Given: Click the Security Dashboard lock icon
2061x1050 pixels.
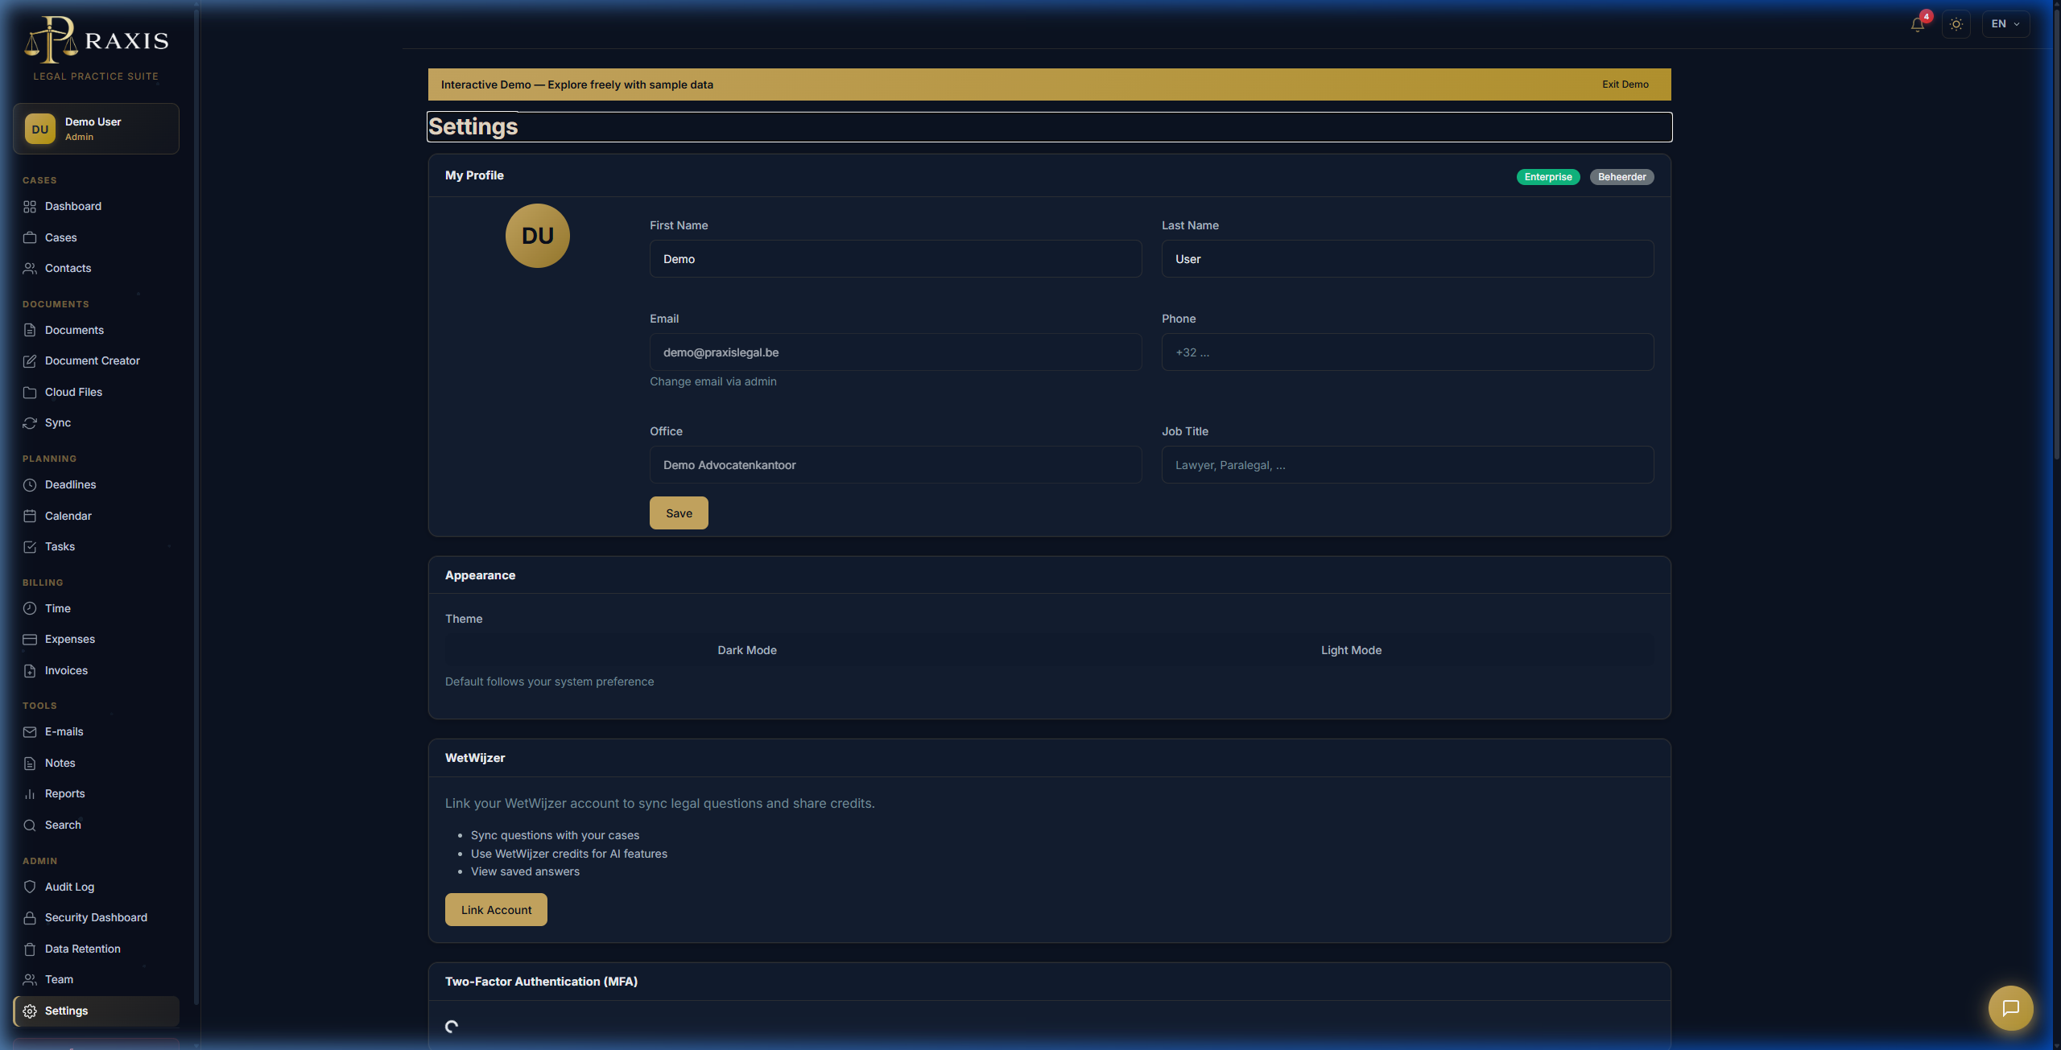Looking at the screenshot, I should click(30, 918).
